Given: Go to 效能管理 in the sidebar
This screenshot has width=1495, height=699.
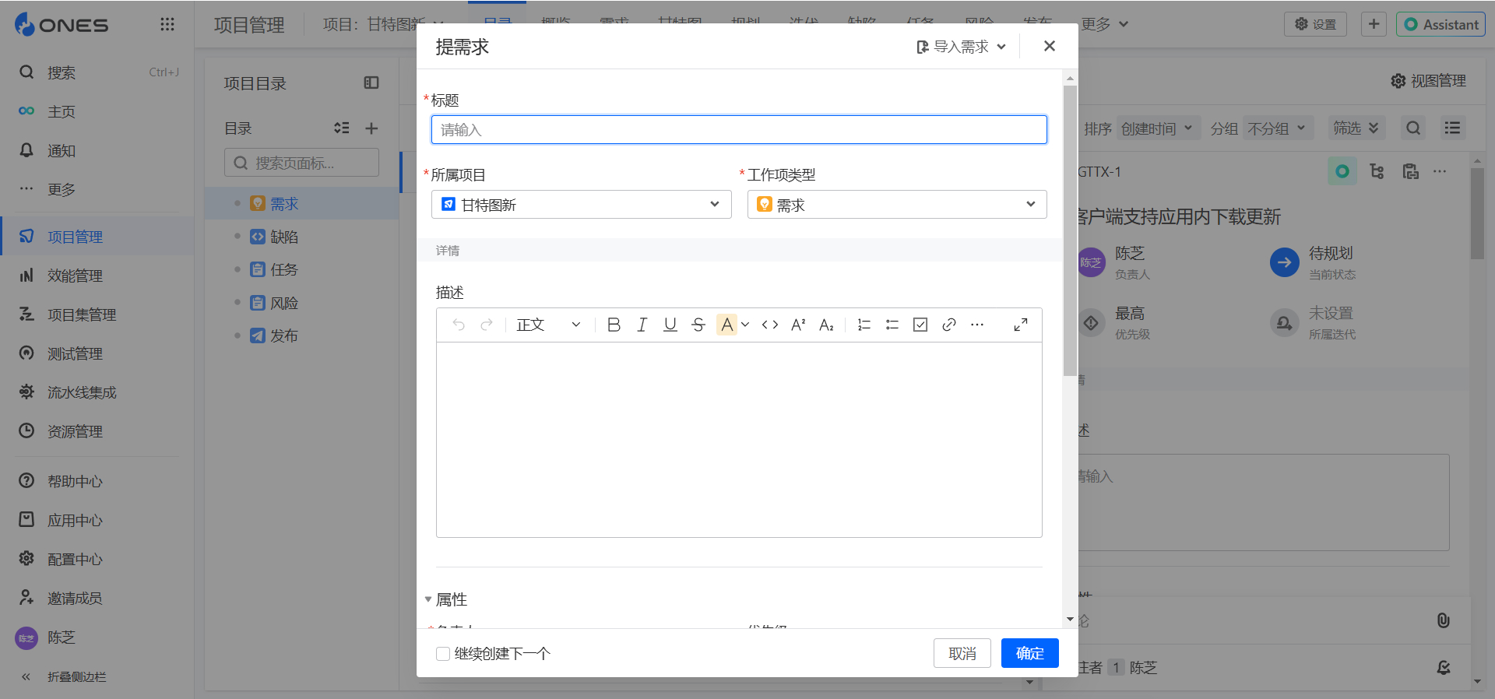Looking at the screenshot, I should [x=97, y=276].
